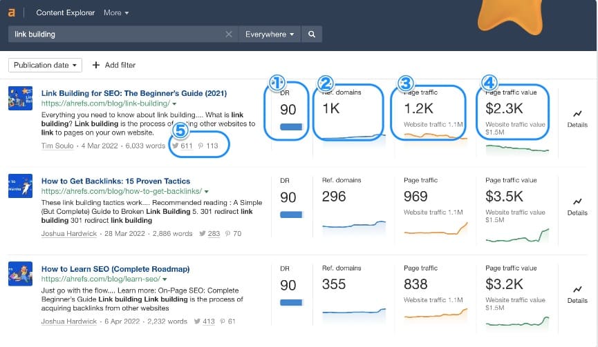Screen dimensions: 598x347
Task: Click Page traffic value $2.3K
Action: click(x=504, y=109)
